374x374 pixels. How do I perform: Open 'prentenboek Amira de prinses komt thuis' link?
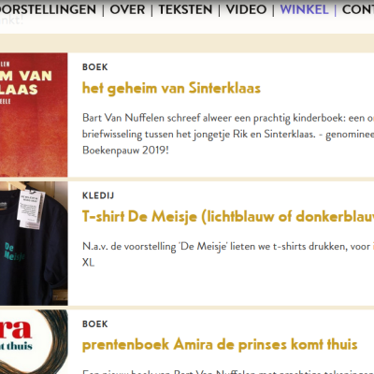tap(220, 345)
